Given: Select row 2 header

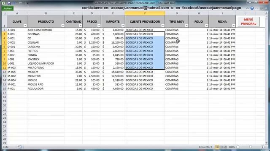Looking at the screenshot, I should [x=5, y=30].
